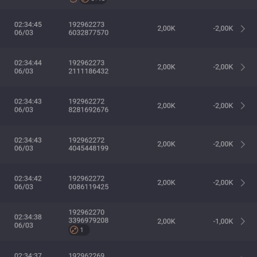257x257 pixels.
Task: Click the 2,00K stake in 02:34:45 row
Action: click(x=166, y=28)
